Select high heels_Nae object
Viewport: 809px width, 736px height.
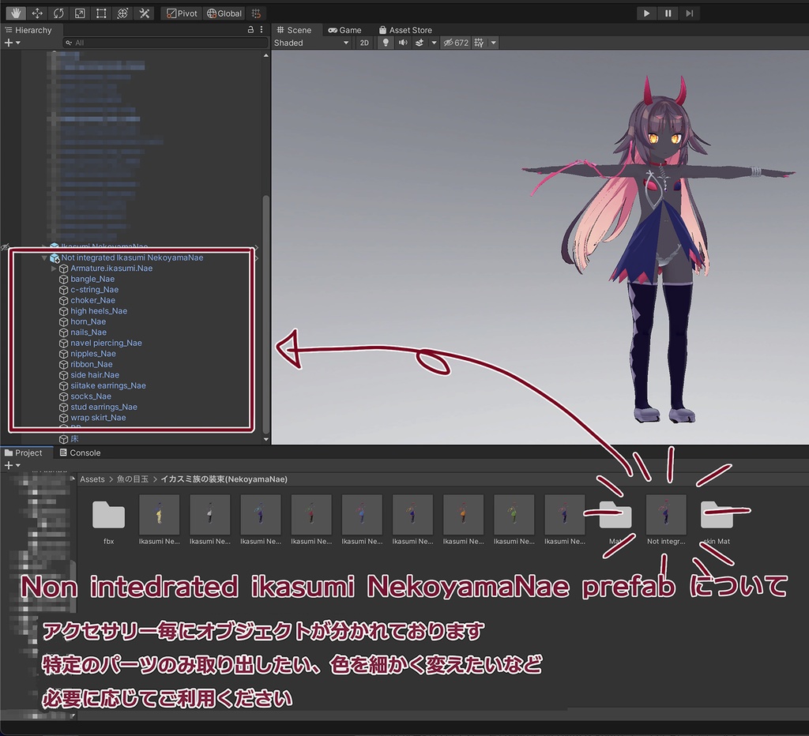tap(99, 311)
